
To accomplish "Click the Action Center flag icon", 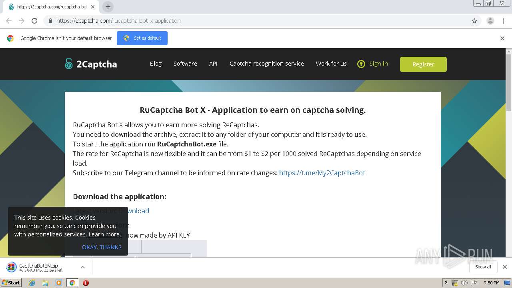I will click(474, 283).
